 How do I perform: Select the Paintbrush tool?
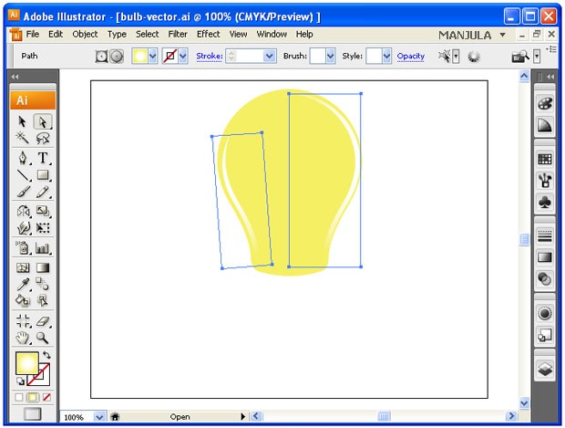23,192
